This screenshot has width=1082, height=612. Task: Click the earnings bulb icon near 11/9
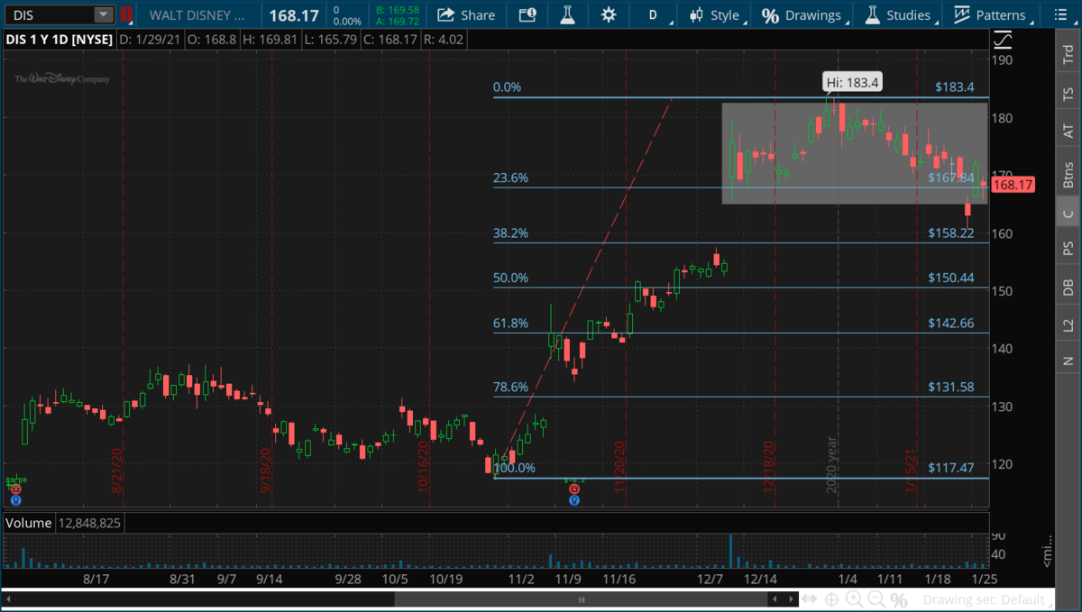point(574,498)
